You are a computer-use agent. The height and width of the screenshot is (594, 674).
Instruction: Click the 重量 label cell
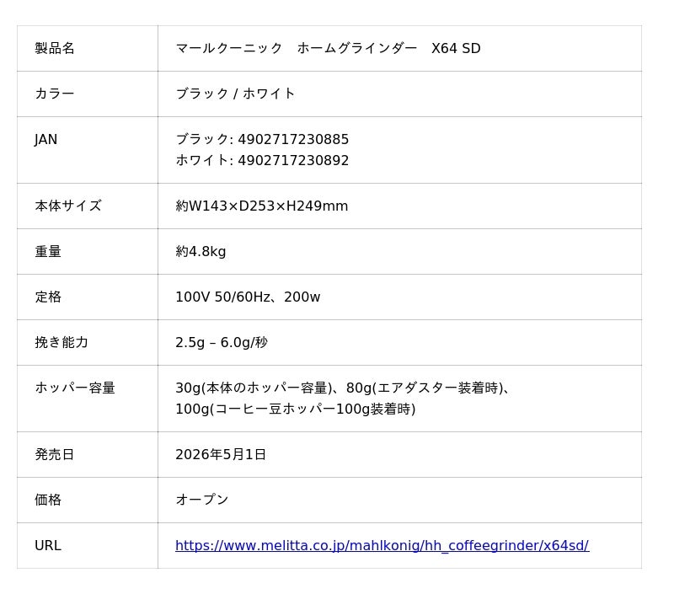pyautogui.click(x=48, y=251)
